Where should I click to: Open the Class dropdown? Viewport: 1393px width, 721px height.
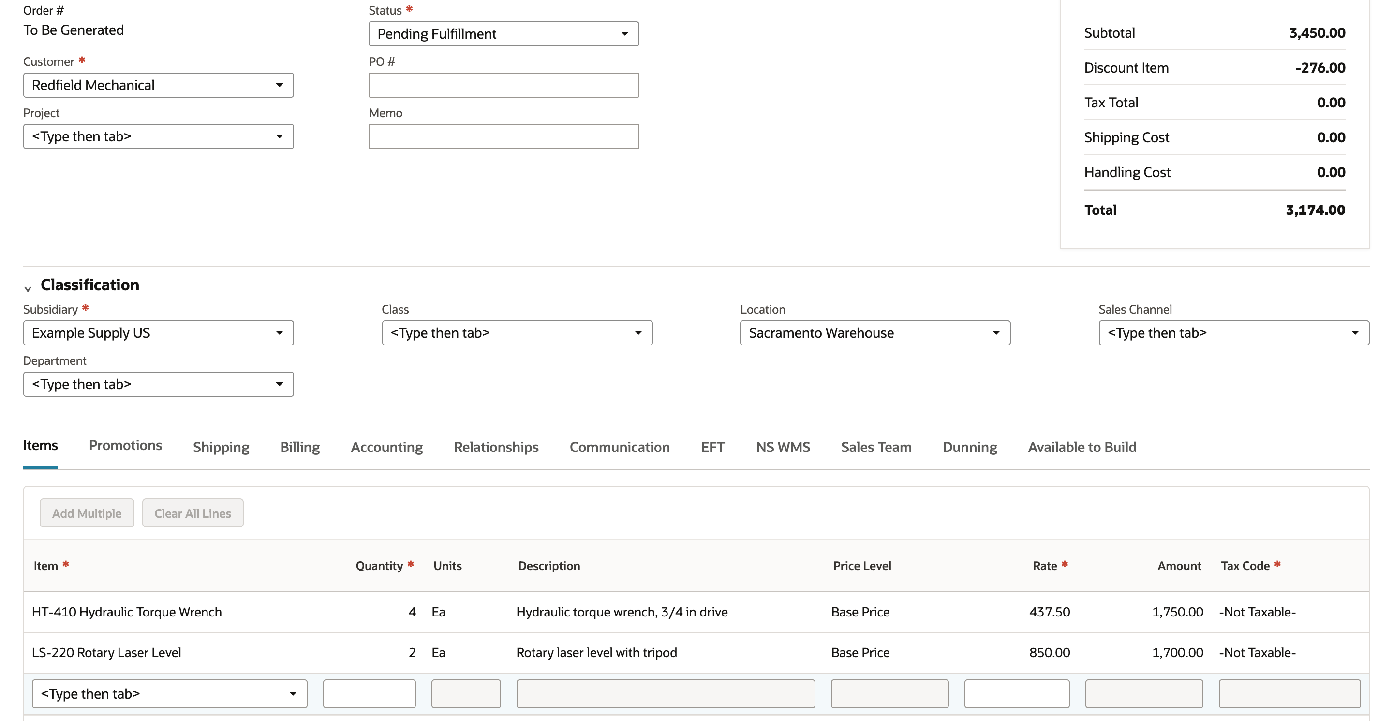pos(517,332)
